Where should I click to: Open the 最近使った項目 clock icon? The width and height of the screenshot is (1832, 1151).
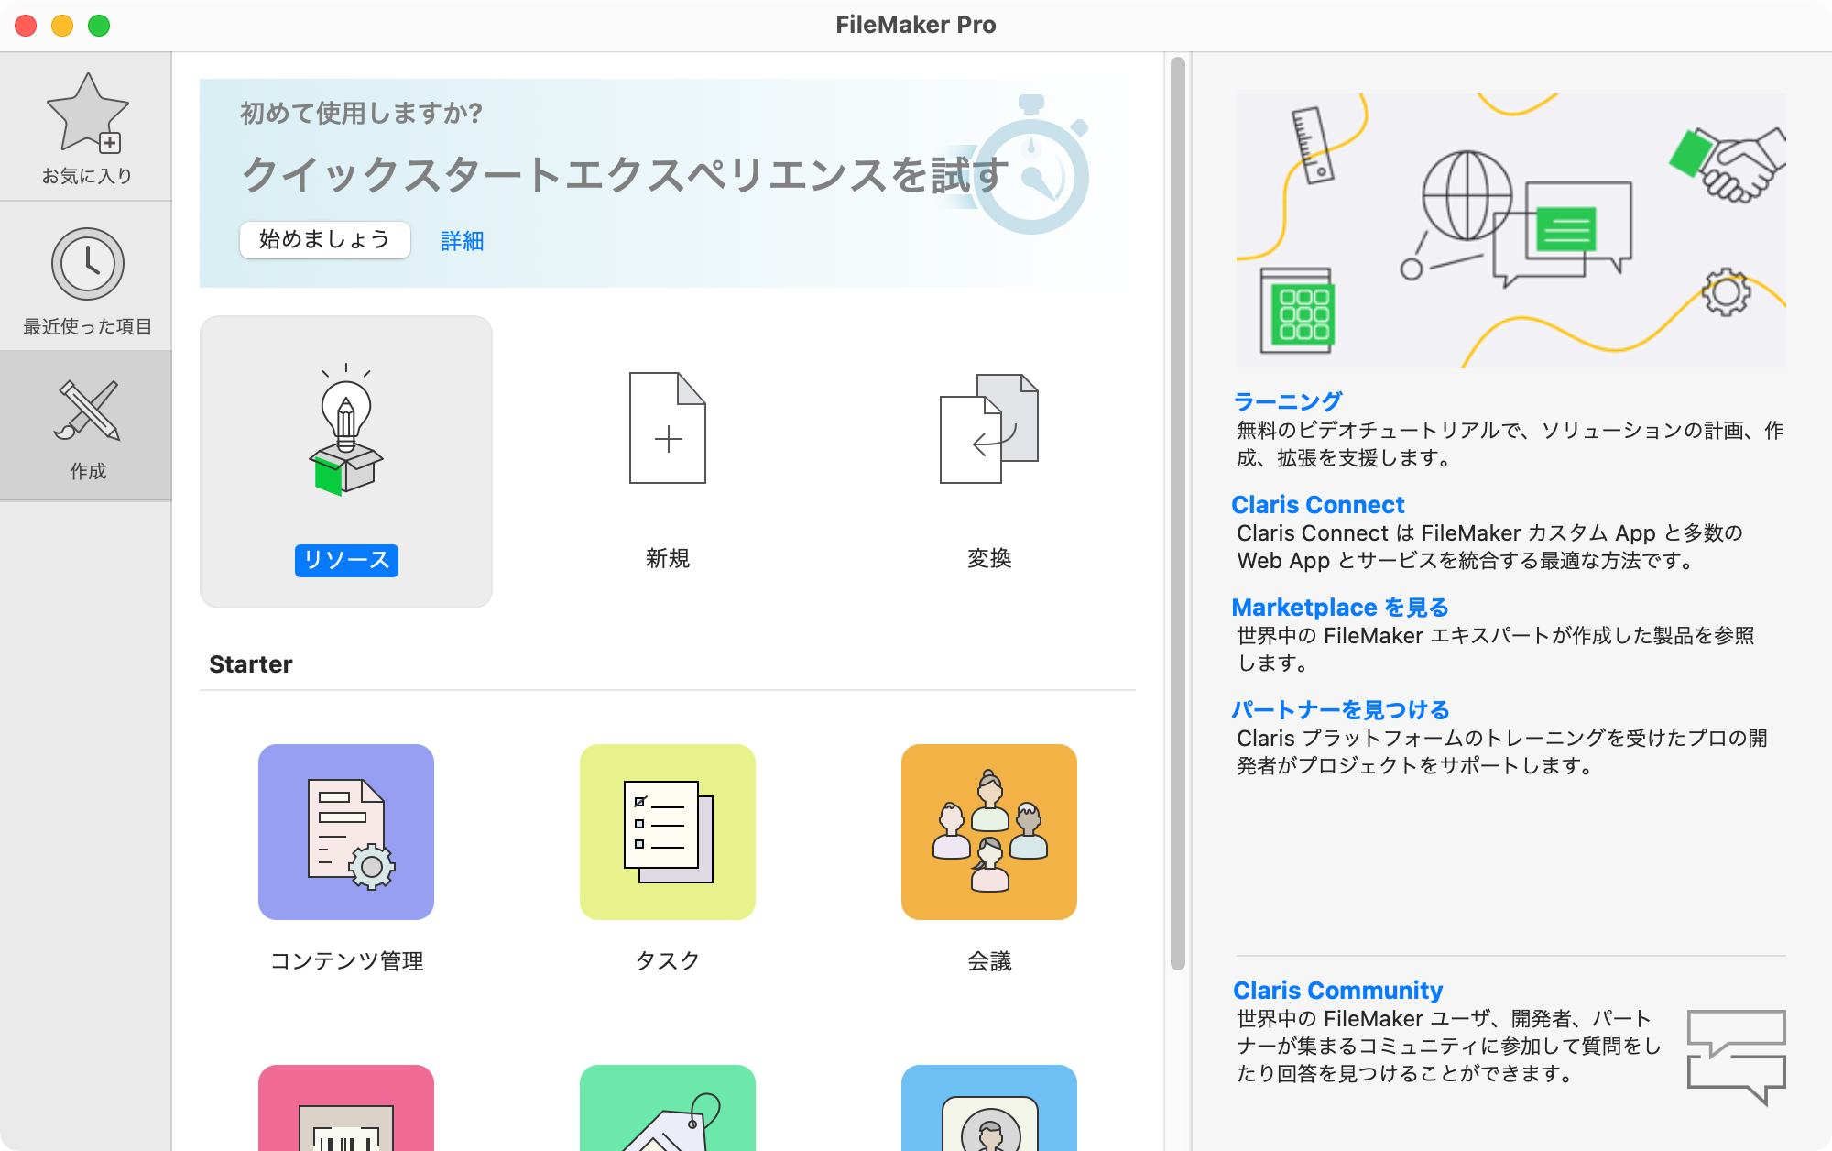coord(87,264)
